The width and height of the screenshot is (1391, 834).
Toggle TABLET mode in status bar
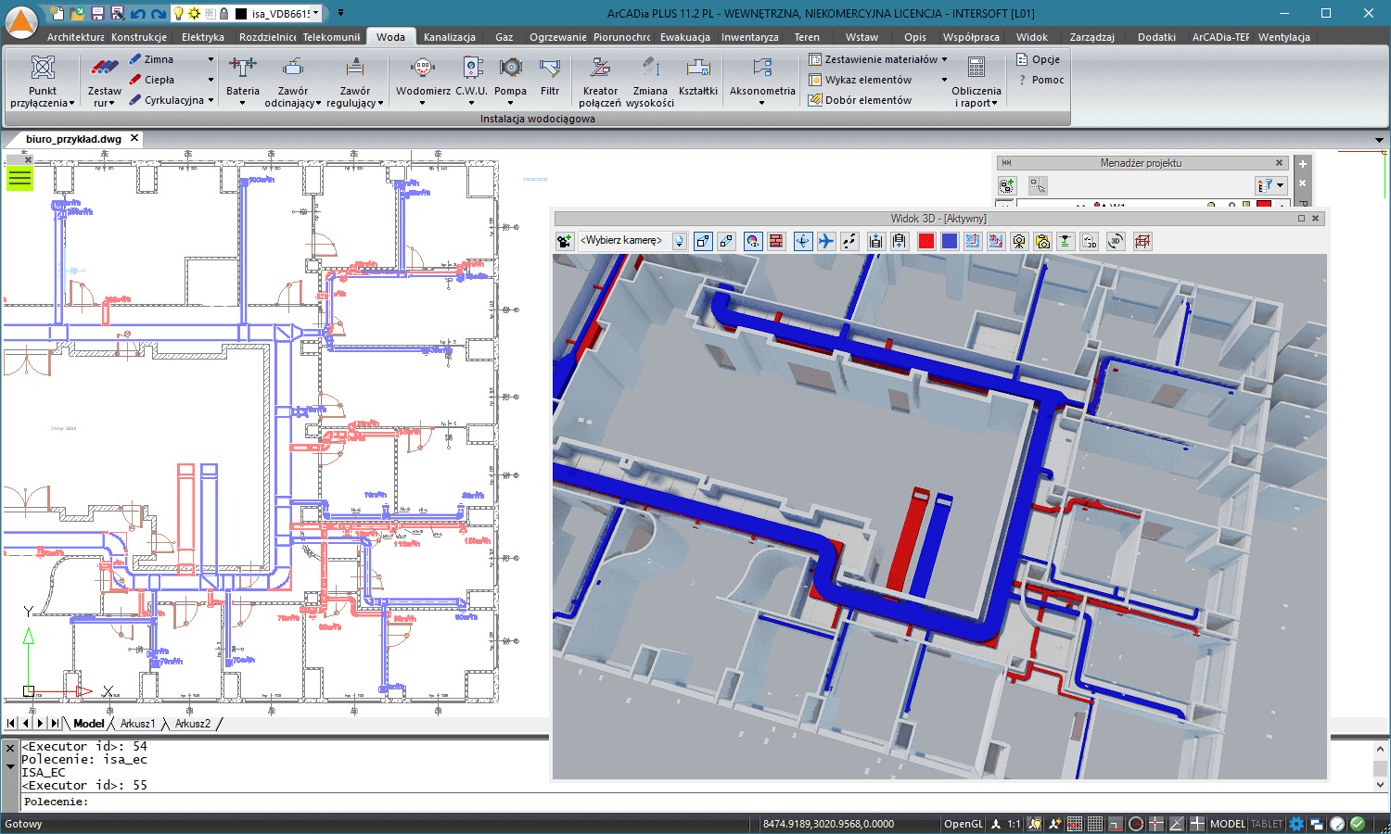(x=1267, y=823)
